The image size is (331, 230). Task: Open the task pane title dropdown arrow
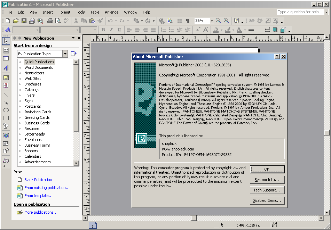(x=73, y=38)
